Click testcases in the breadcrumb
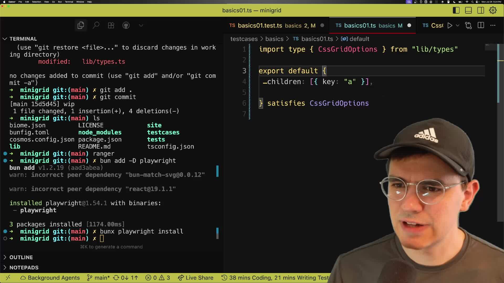 click(244, 39)
